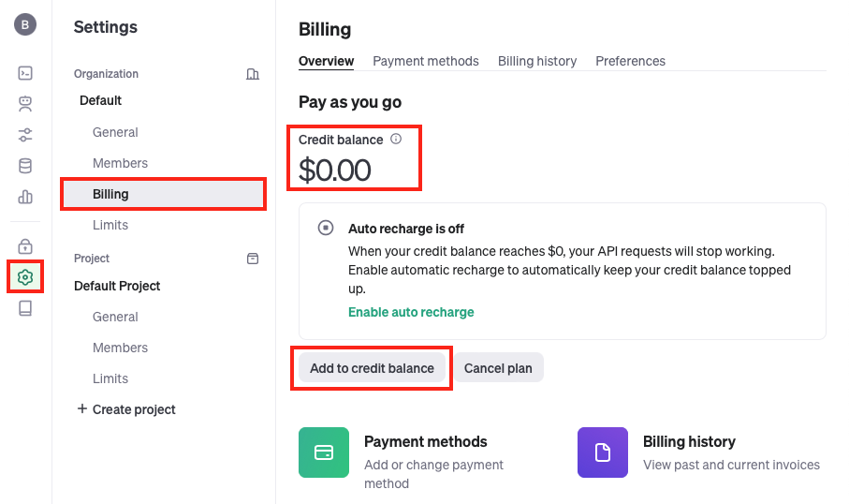Open the Documentation book icon
Screen dimensions: 849x504
pyautogui.click(x=25, y=308)
